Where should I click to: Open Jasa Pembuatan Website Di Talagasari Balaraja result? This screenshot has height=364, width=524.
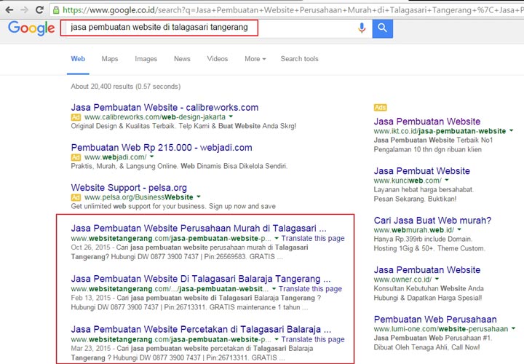[201, 279]
